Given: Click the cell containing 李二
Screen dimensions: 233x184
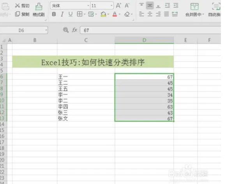Looking at the screenshot, I should pyautogui.click(x=86, y=101).
